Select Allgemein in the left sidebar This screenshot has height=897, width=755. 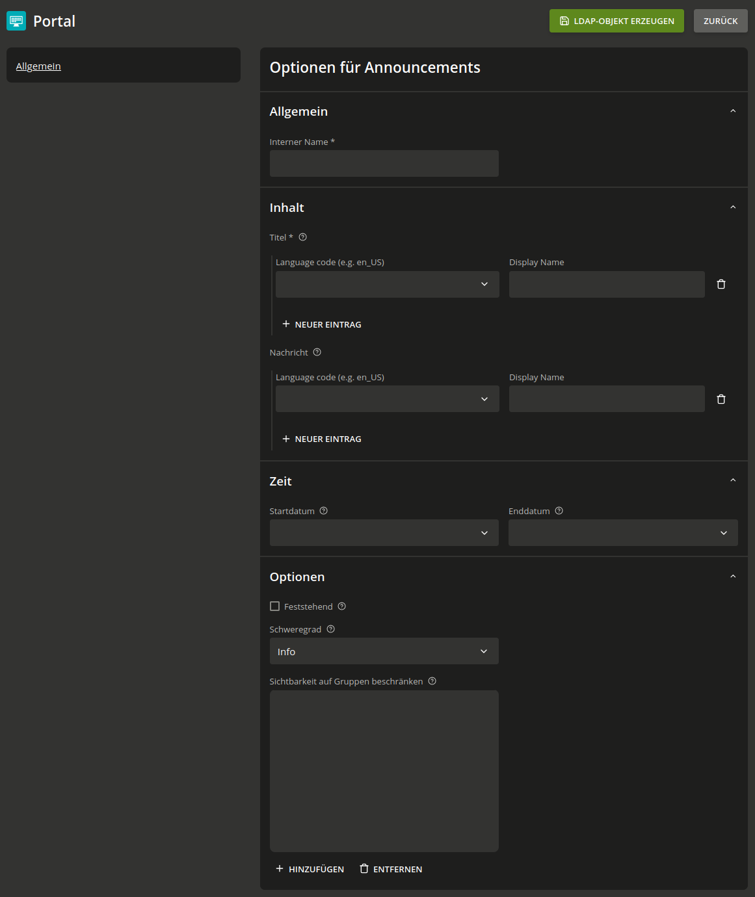pos(38,66)
